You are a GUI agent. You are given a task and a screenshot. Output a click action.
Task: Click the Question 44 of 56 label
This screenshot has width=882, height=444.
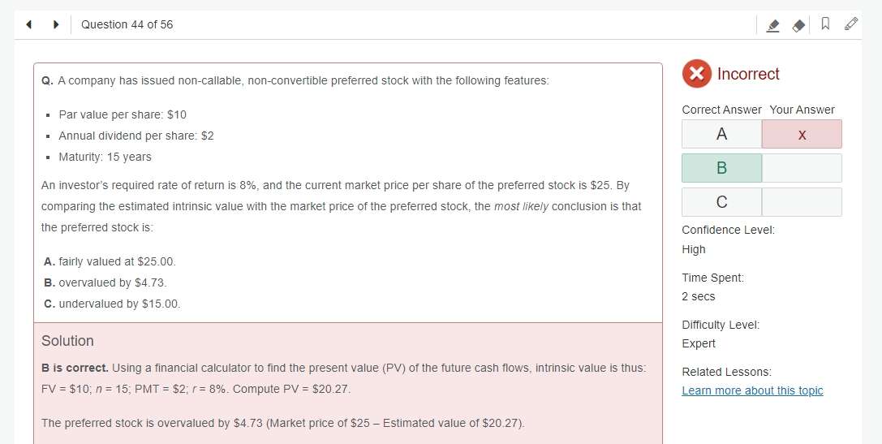pyautogui.click(x=127, y=24)
